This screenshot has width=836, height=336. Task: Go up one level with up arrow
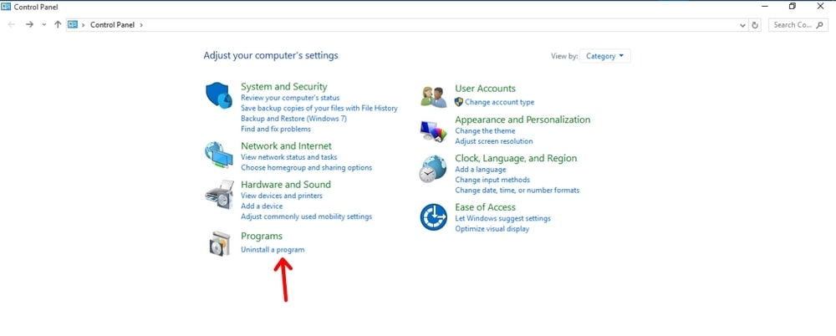[x=58, y=24]
